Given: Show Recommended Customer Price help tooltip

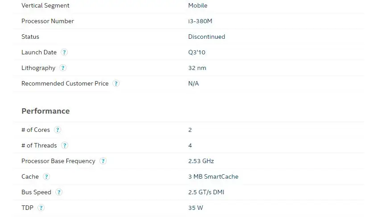Looking at the screenshot, I should coord(116,83).
